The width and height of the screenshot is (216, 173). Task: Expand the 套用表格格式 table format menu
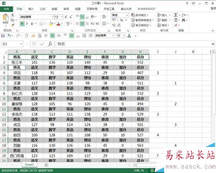click(143, 20)
